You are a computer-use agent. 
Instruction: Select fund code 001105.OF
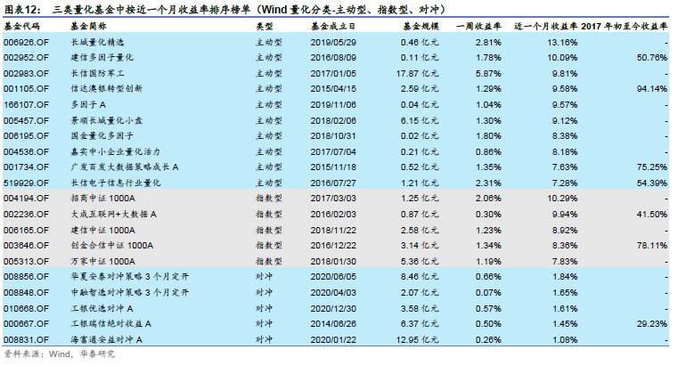pyautogui.click(x=26, y=88)
